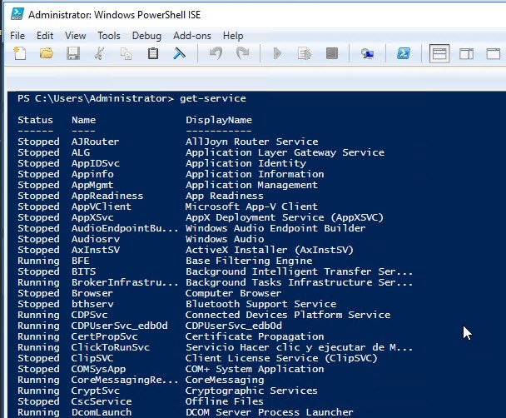This screenshot has height=418, width=506.
Task: Click Computer Browser display name
Action: (x=233, y=293)
